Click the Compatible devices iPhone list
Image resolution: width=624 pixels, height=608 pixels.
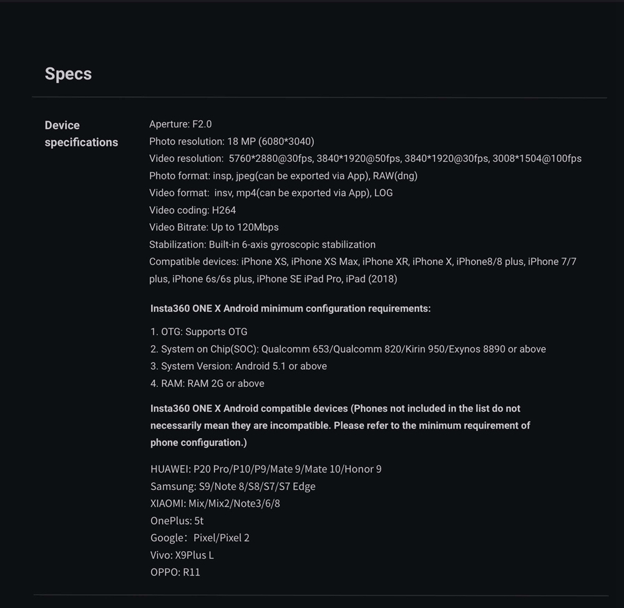pos(363,270)
